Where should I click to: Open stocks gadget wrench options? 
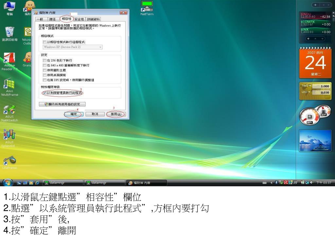(x=333, y=16)
